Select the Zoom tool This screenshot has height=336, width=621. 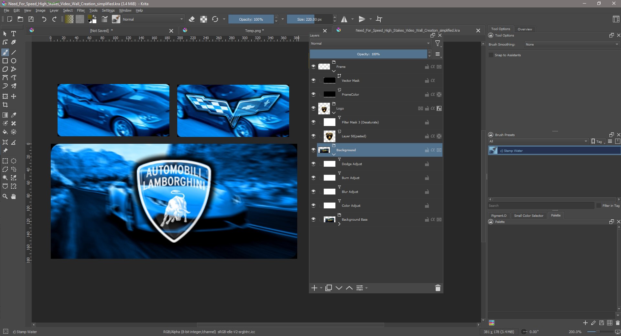pos(5,196)
